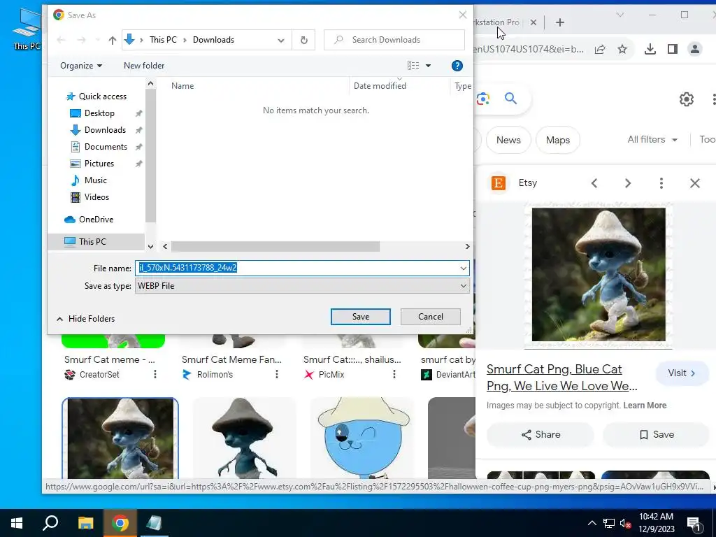
Task: Visit the Etsy source page
Action: [681, 373]
